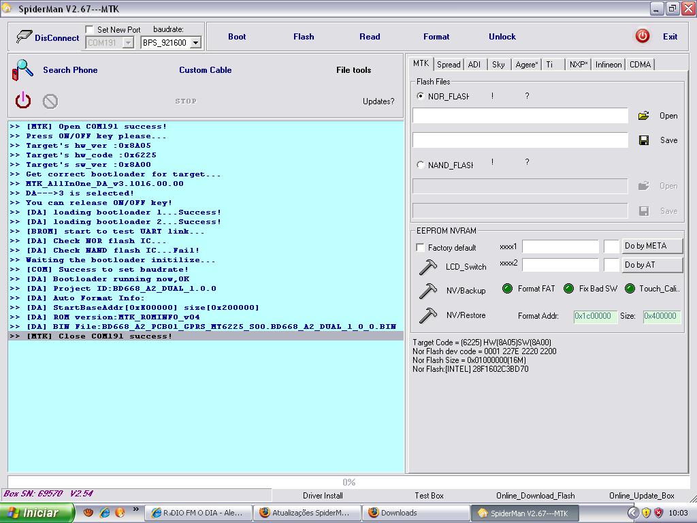697x523 pixels.
Task: Show hidden tray icons arrow
Action: click(633, 513)
